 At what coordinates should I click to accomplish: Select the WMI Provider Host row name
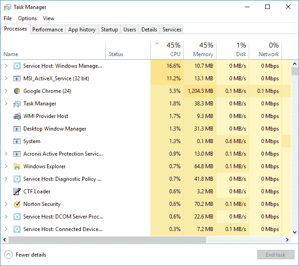click(46, 116)
